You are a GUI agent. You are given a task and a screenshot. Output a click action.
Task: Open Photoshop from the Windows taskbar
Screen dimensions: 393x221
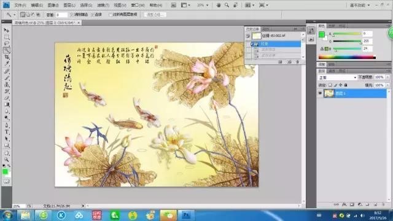[186, 215]
